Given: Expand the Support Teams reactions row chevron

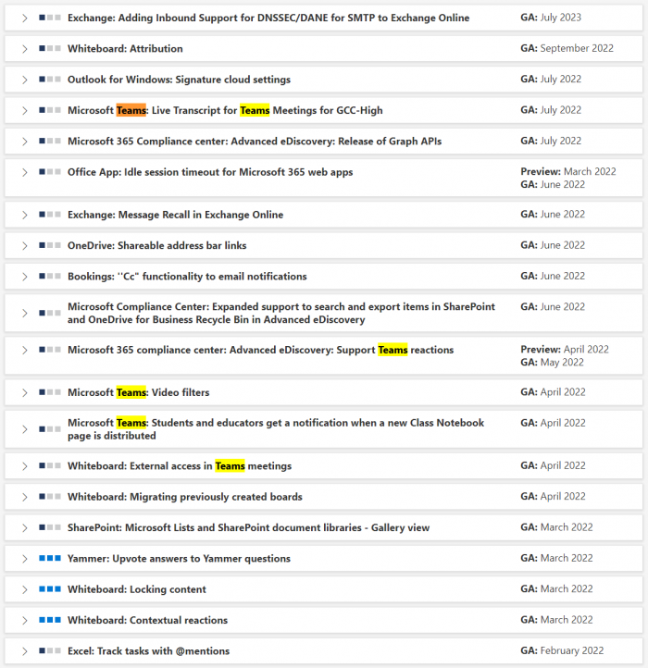Looking at the screenshot, I should click(x=25, y=350).
